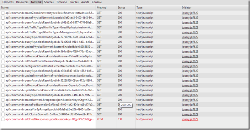
Task: Sort by the Initiator column header
Action: pos(215,8)
